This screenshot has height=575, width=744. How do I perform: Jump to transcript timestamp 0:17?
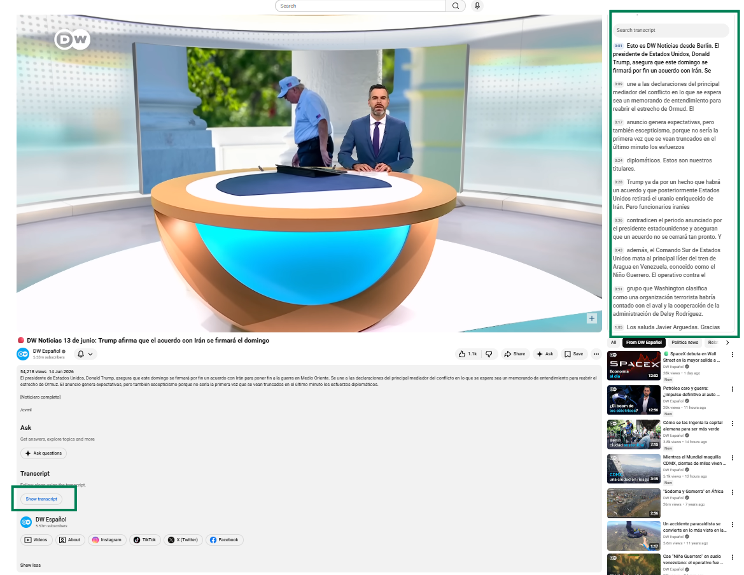[x=618, y=122]
